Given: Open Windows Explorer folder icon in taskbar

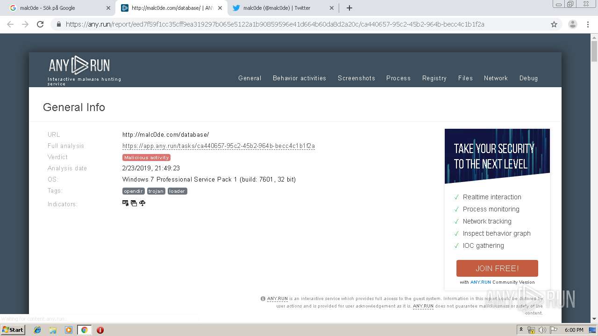Looking at the screenshot, I should point(53,330).
